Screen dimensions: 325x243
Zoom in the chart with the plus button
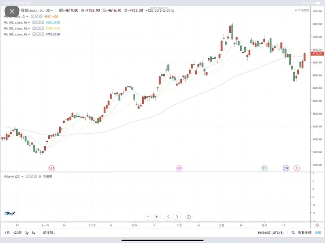pos(156,217)
